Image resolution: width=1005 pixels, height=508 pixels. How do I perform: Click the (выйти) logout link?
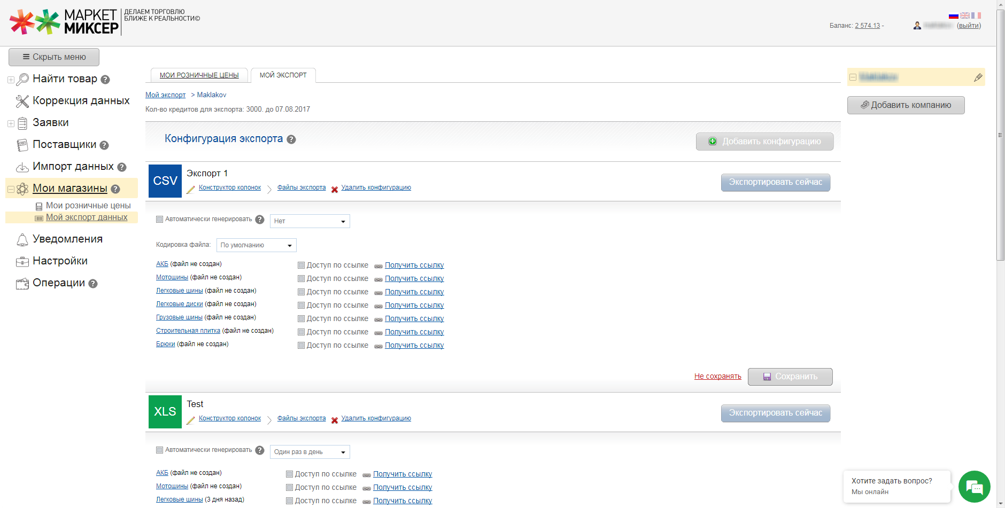point(969,26)
